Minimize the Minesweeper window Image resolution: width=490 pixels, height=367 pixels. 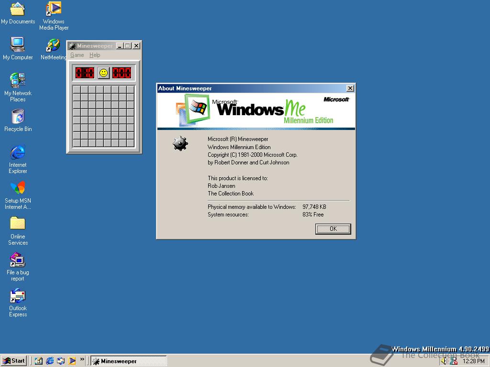coord(120,46)
